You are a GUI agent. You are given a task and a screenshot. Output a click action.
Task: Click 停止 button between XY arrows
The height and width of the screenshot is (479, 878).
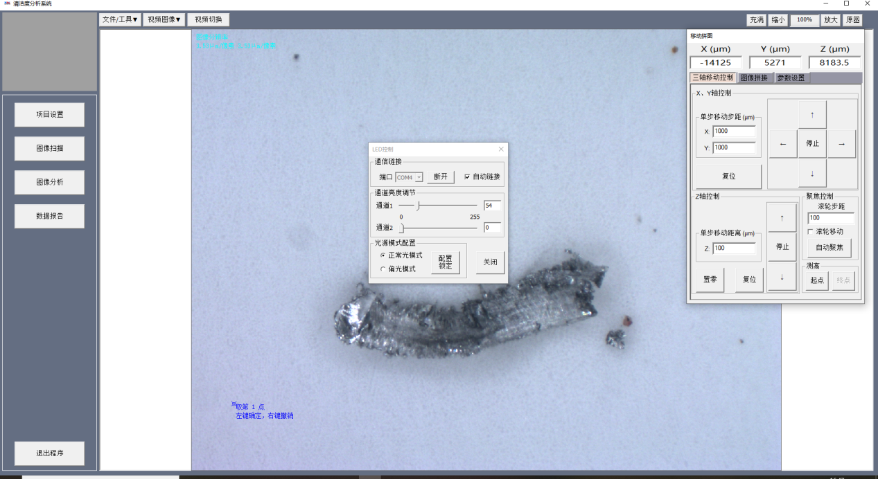[812, 144]
